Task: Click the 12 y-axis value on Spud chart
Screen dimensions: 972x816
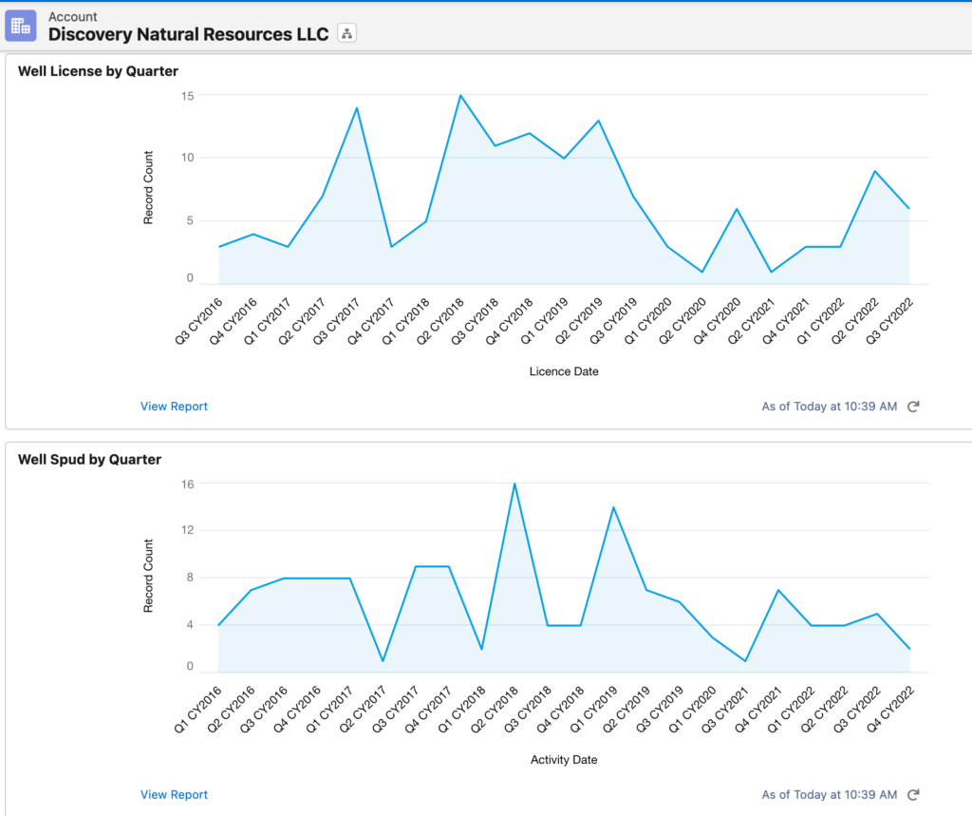Action: point(187,531)
